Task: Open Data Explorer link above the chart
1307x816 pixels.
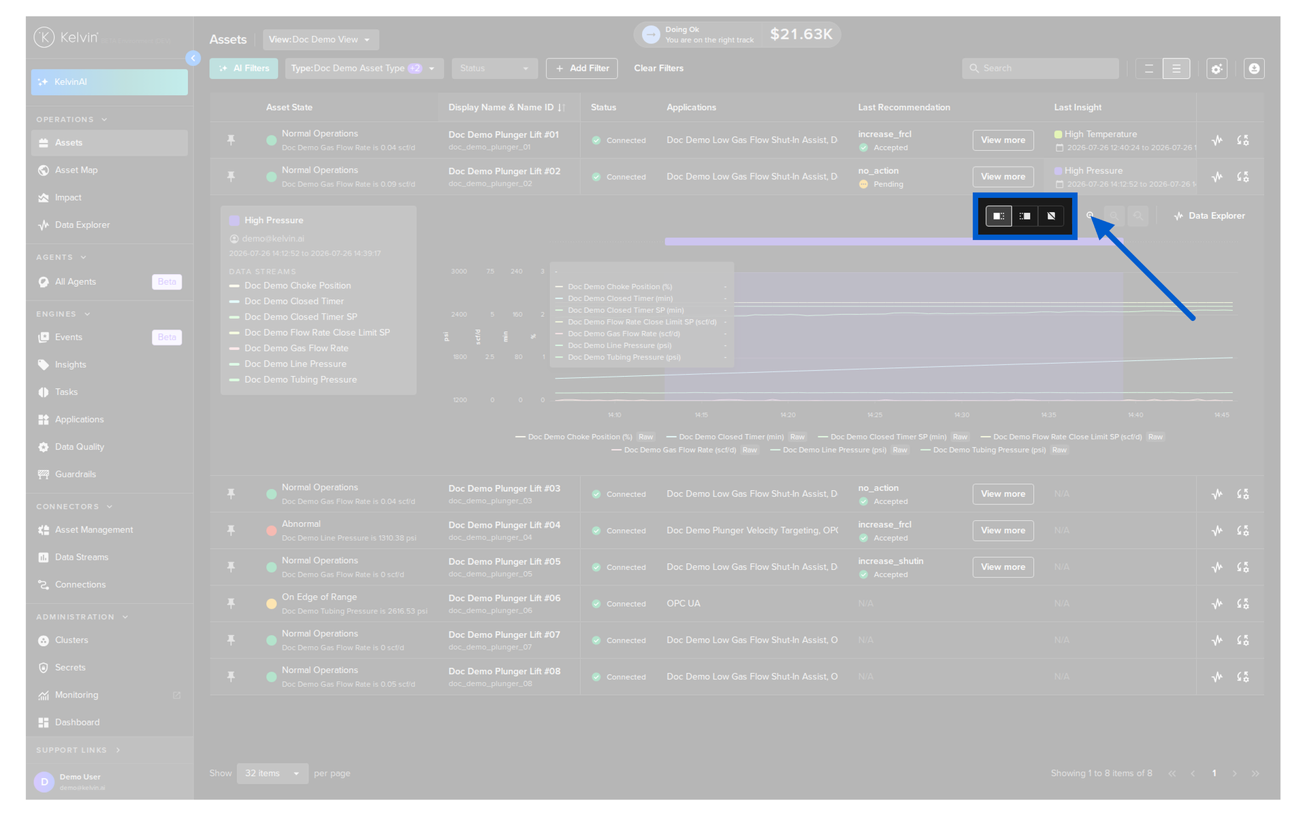Action: click(x=1210, y=216)
